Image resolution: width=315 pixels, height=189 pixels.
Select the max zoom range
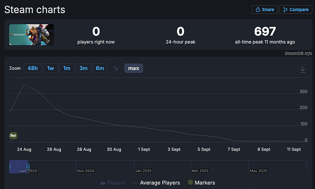134,68
